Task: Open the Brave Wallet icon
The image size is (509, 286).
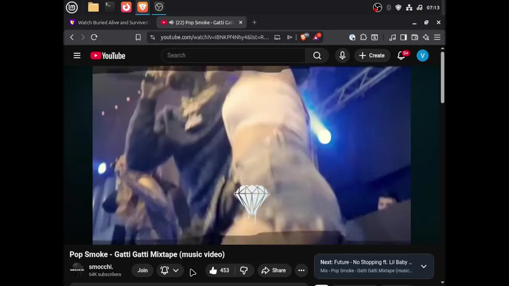Action: pos(415,37)
